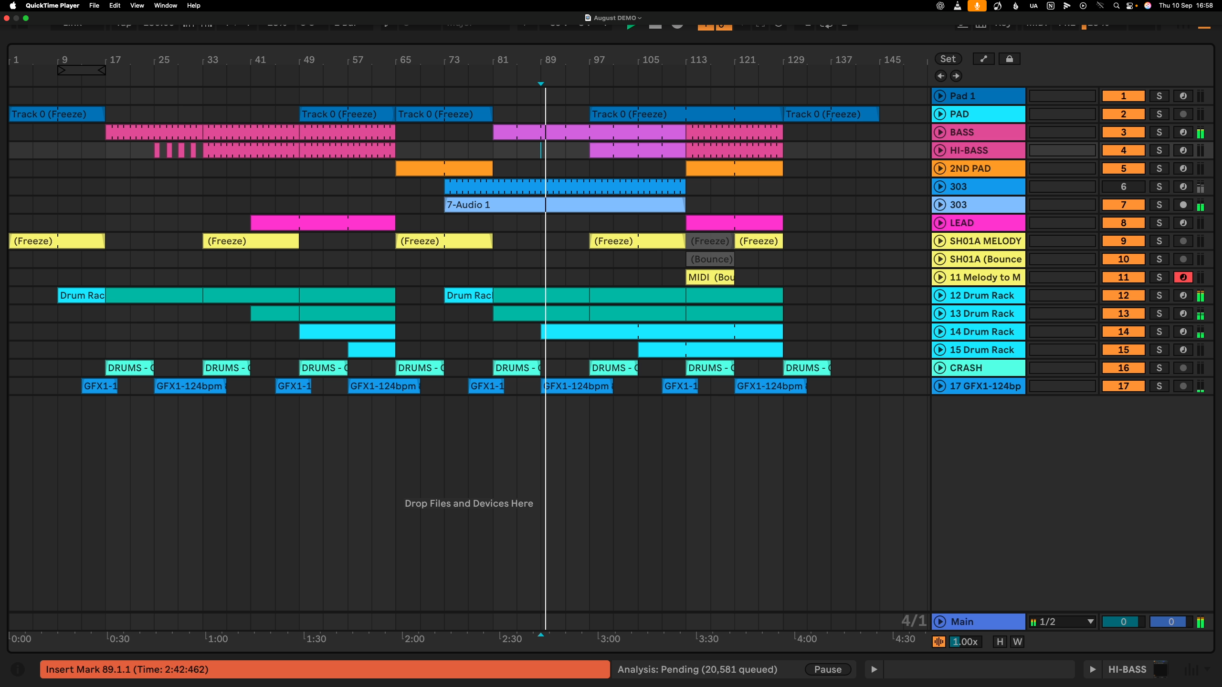Click the Main track play icon
Viewport: 1222px width, 687px height.
click(x=940, y=622)
